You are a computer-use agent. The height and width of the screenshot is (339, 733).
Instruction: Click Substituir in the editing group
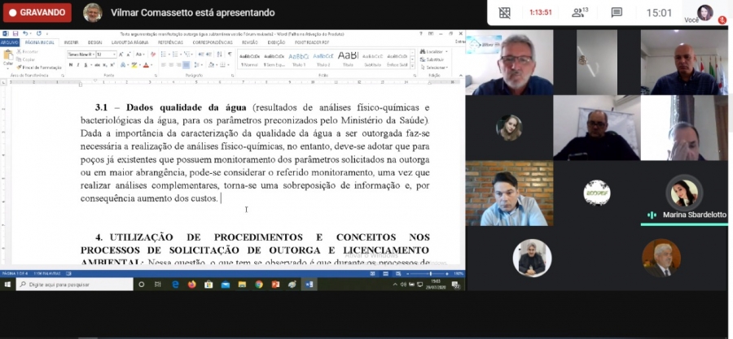432,59
